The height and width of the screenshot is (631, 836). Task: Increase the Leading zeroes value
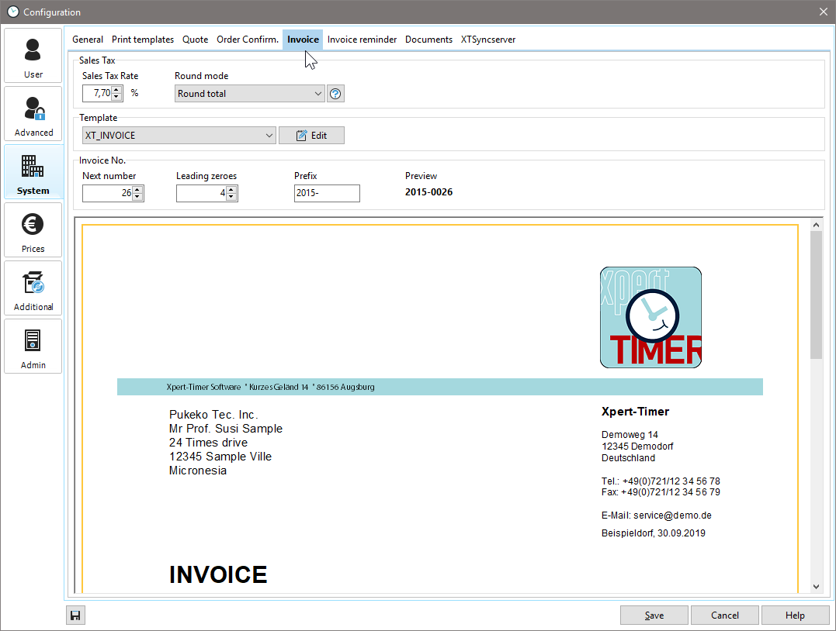click(231, 190)
